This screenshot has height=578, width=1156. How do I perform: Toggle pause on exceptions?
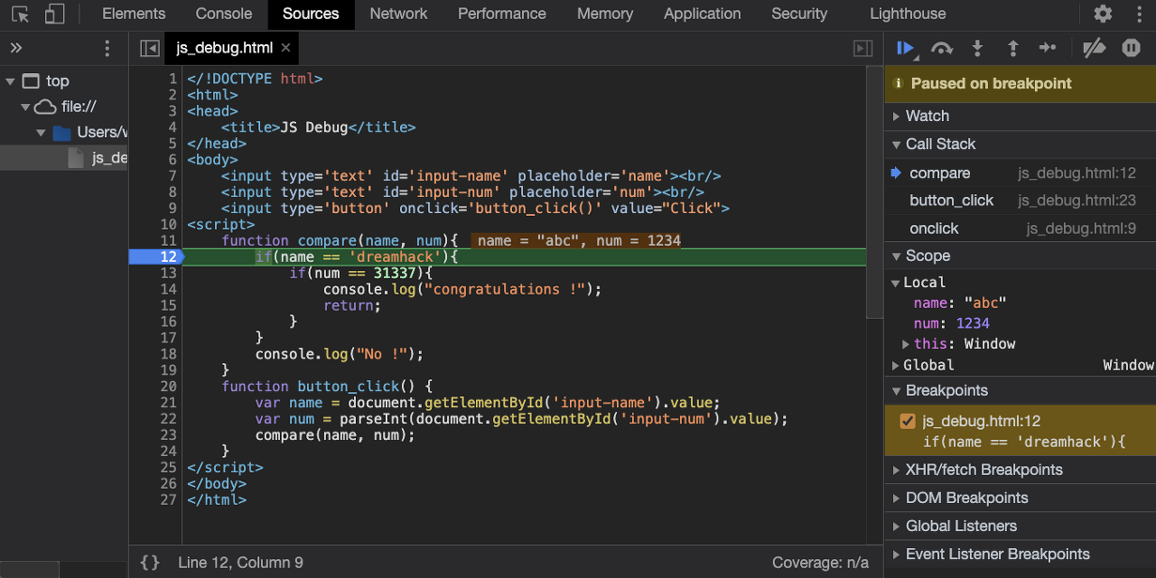pyautogui.click(x=1131, y=49)
